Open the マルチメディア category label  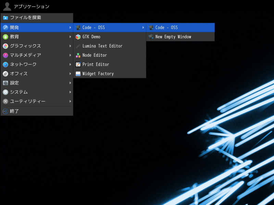[25, 55]
